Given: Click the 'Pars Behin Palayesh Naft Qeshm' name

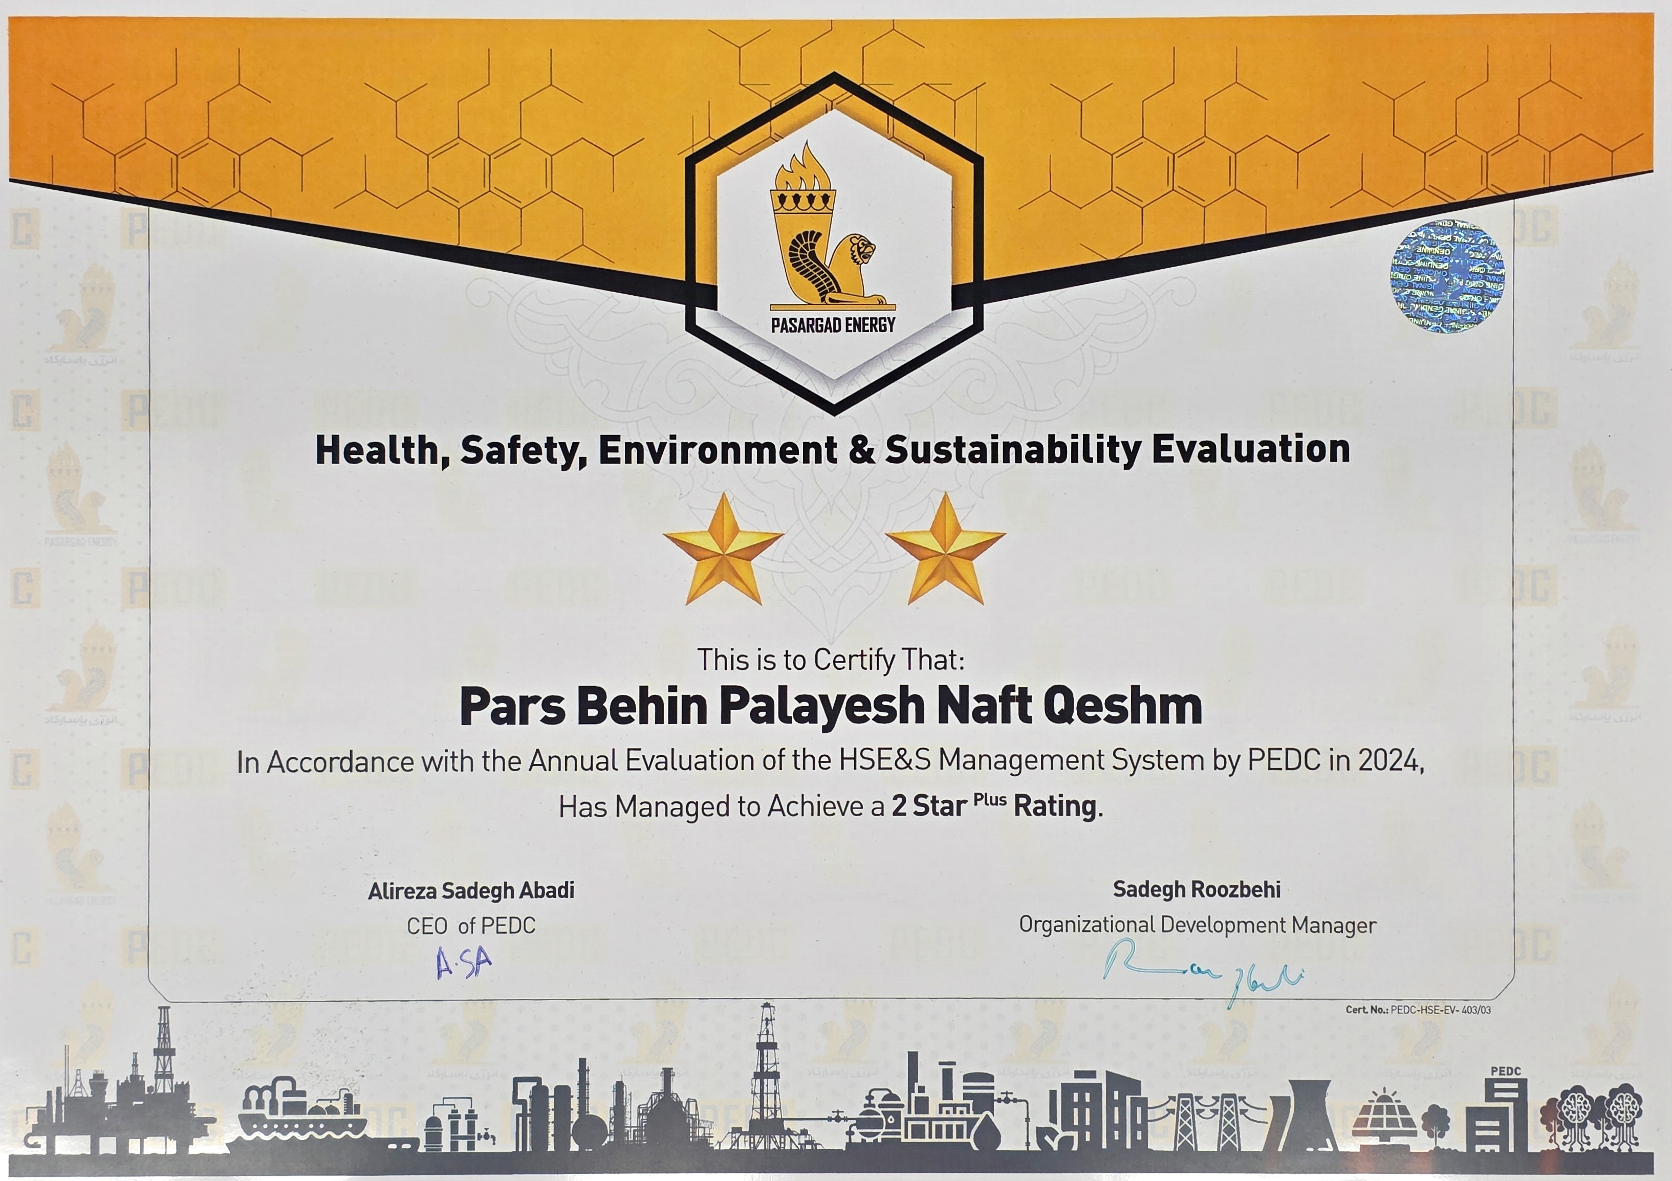Looking at the screenshot, I should tap(831, 706).
